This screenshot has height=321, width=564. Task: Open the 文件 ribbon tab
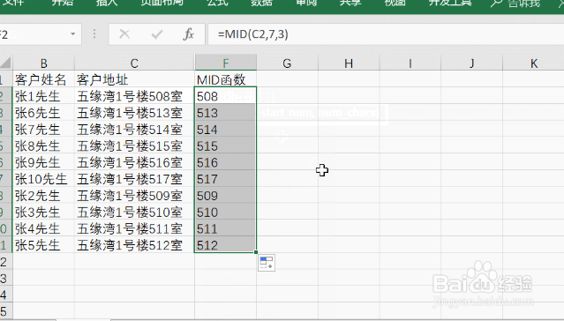pos(13,3)
